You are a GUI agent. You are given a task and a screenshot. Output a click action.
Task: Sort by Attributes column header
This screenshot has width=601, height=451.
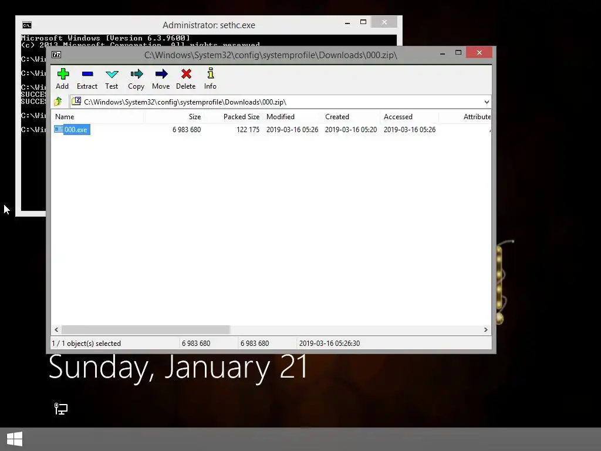click(x=465, y=117)
